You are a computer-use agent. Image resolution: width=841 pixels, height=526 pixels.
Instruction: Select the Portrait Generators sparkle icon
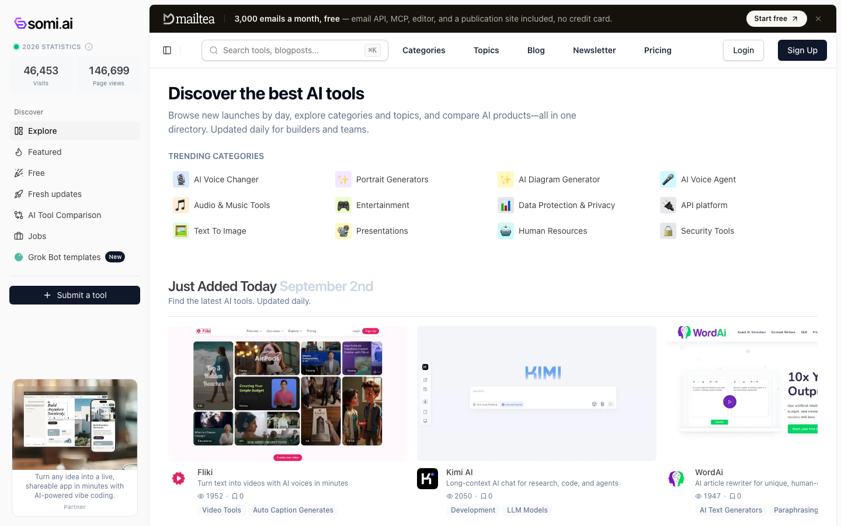(343, 179)
